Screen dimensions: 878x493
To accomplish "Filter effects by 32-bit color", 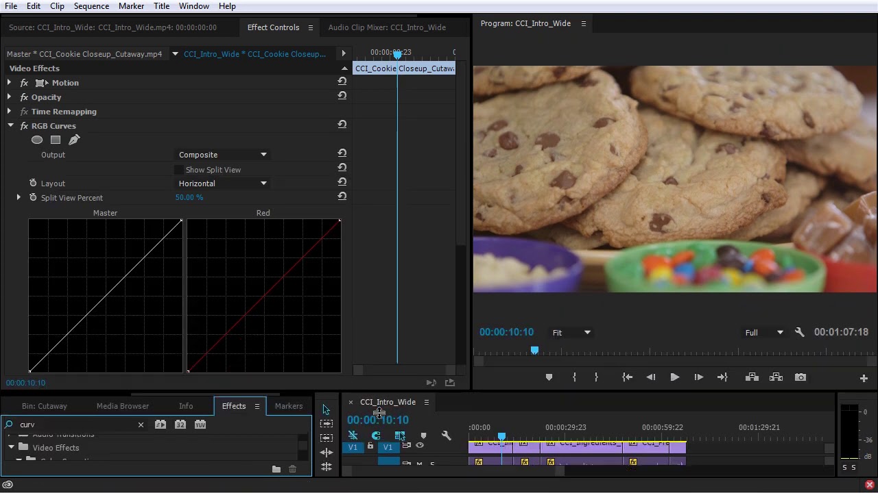I will click(180, 425).
